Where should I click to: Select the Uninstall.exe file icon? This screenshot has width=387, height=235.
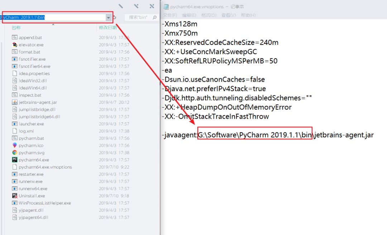(15, 196)
